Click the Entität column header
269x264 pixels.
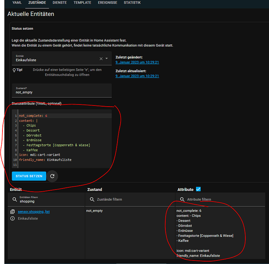pyautogui.click(x=16, y=190)
